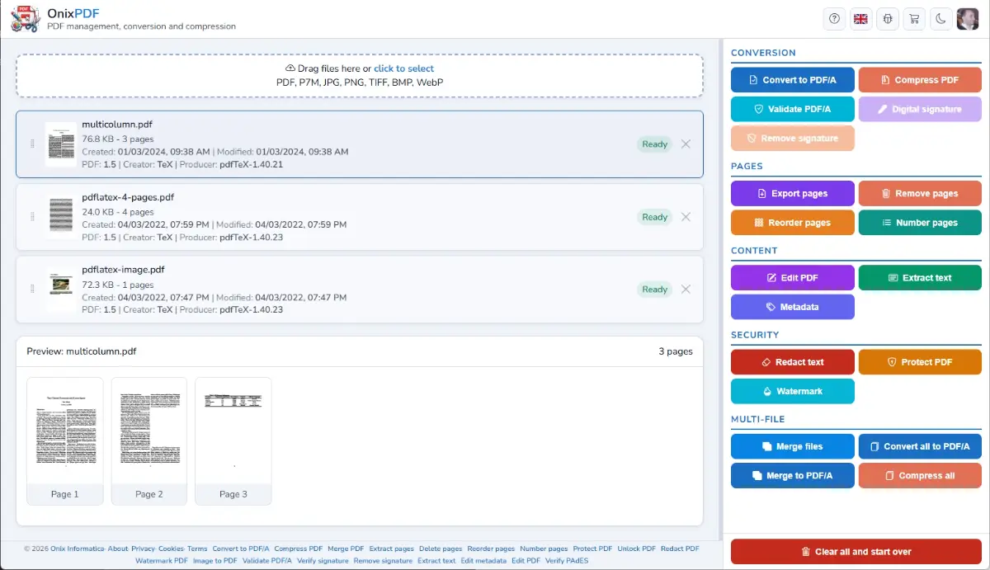
Task: Open the Image to PDF footer link
Action: tap(214, 561)
